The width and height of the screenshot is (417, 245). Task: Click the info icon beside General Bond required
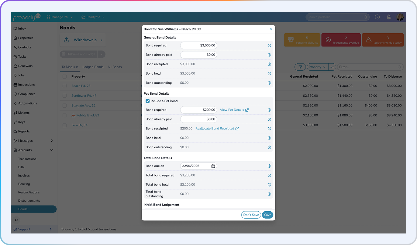269,45
